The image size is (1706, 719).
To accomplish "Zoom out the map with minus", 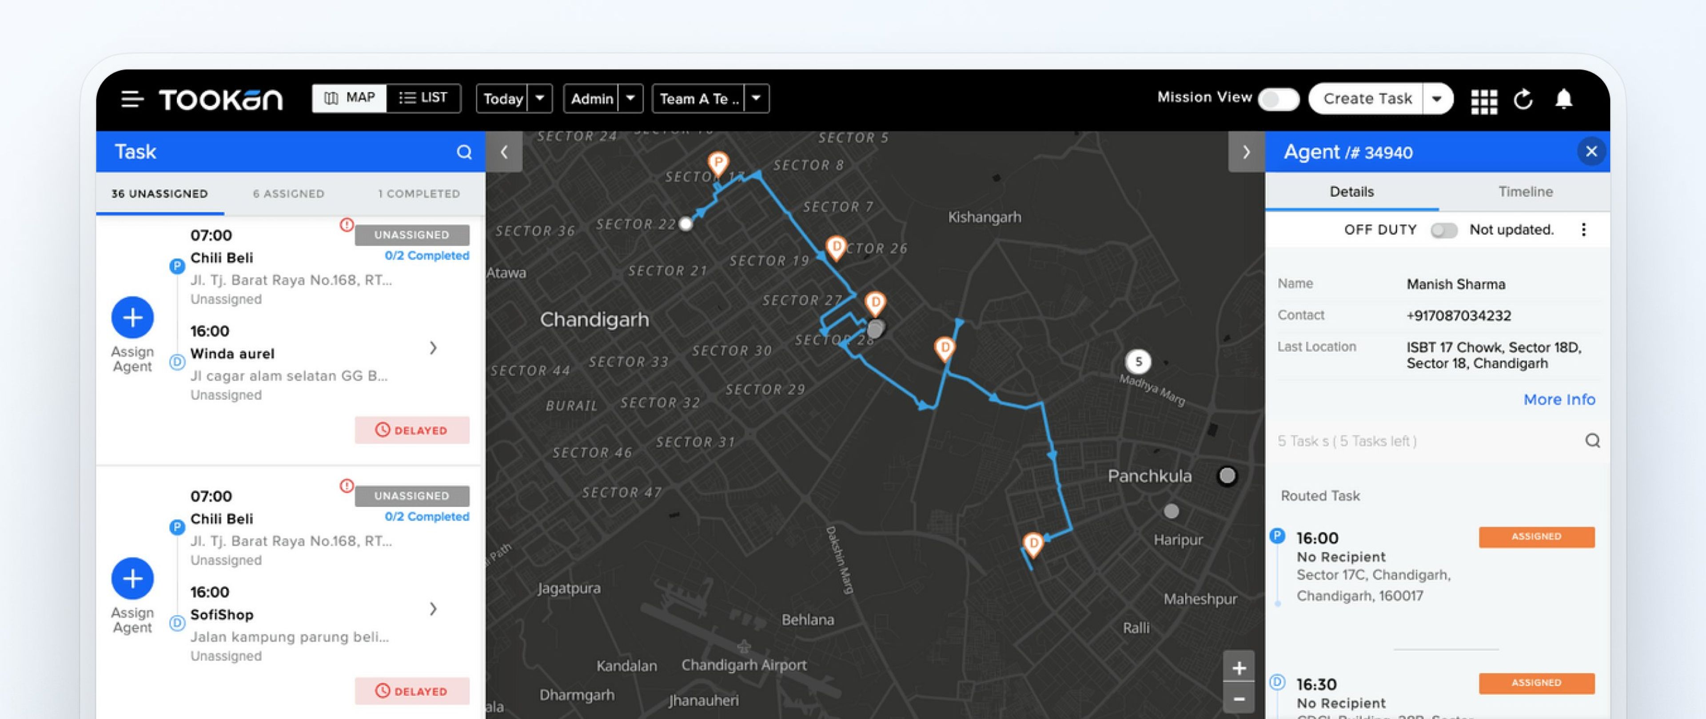I will pyautogui.click(x=1239, y=699).
